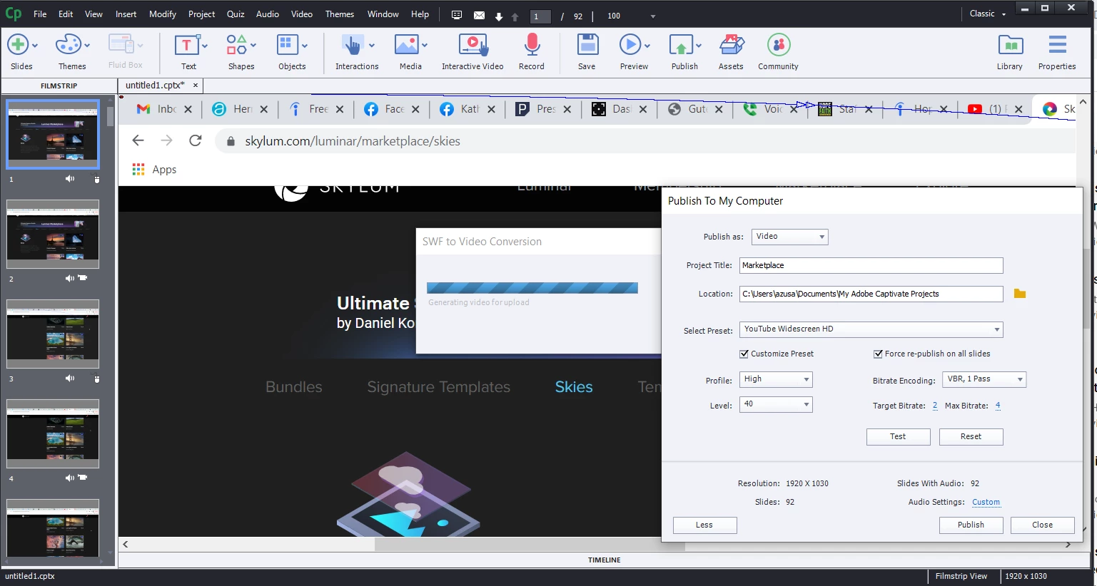Screen dimensions: 1097x586
Task: Expand the TIMELINE panel bar
Action: pyautogui.click(x=604, y=560)
